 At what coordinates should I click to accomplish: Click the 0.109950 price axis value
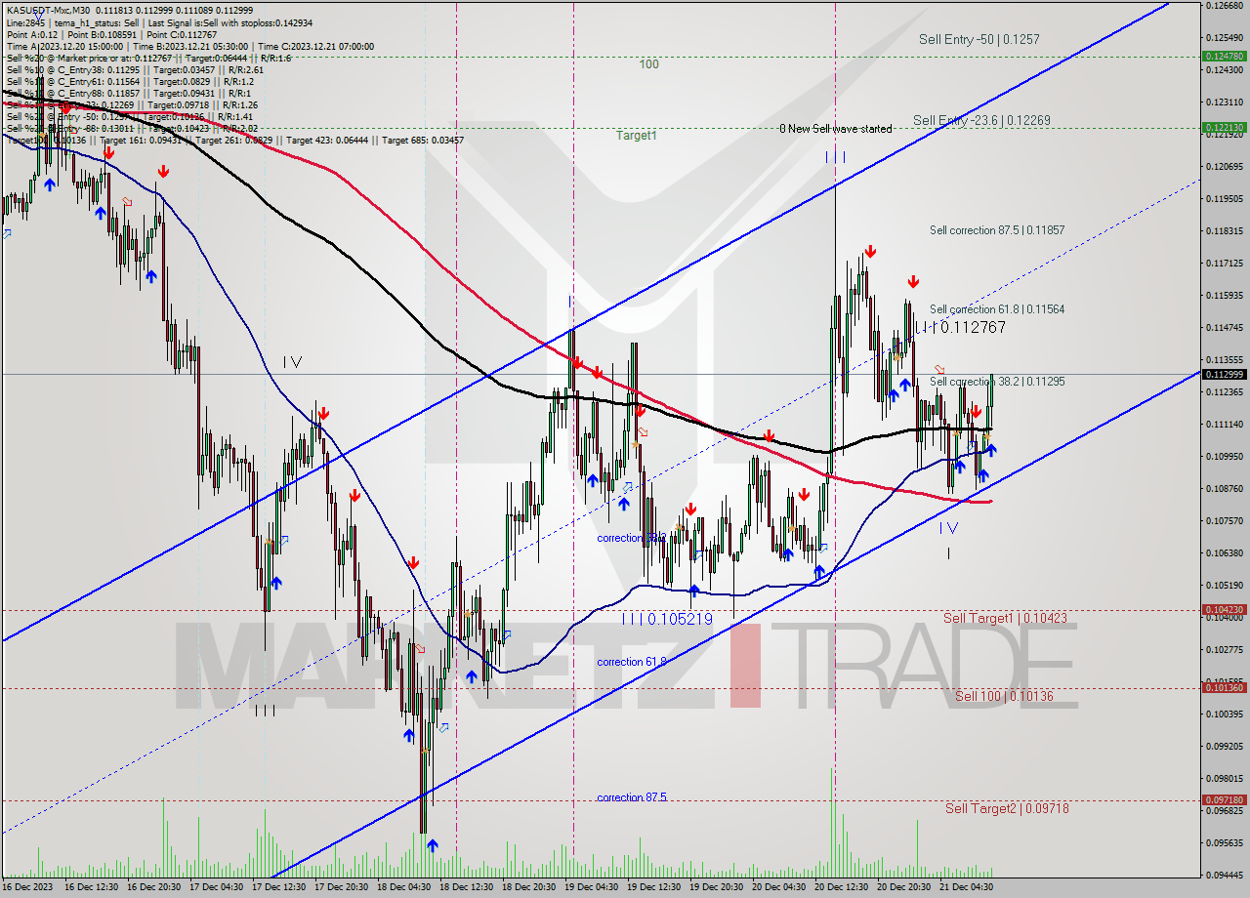point(1224,456)
